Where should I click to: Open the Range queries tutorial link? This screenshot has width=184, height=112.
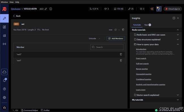pos(142,69)
